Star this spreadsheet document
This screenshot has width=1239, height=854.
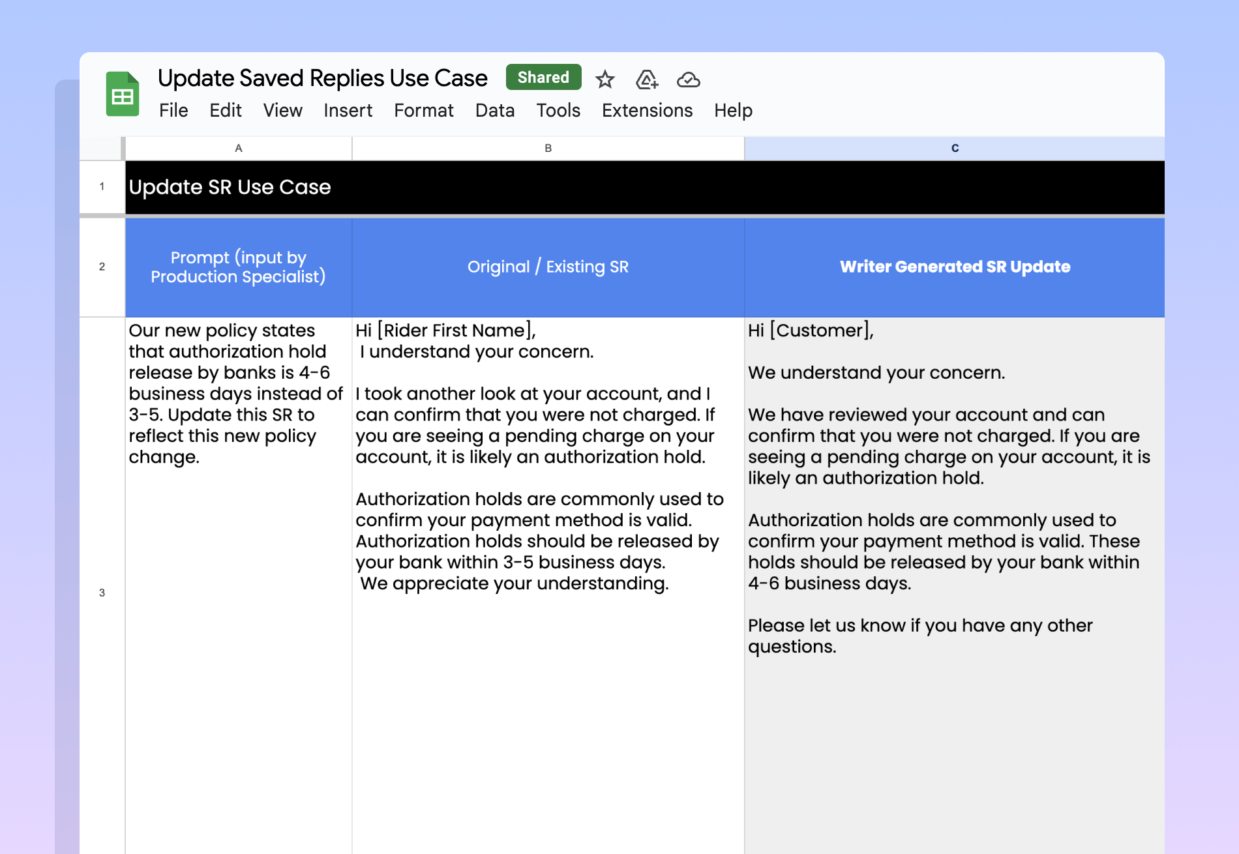point(605,80)
